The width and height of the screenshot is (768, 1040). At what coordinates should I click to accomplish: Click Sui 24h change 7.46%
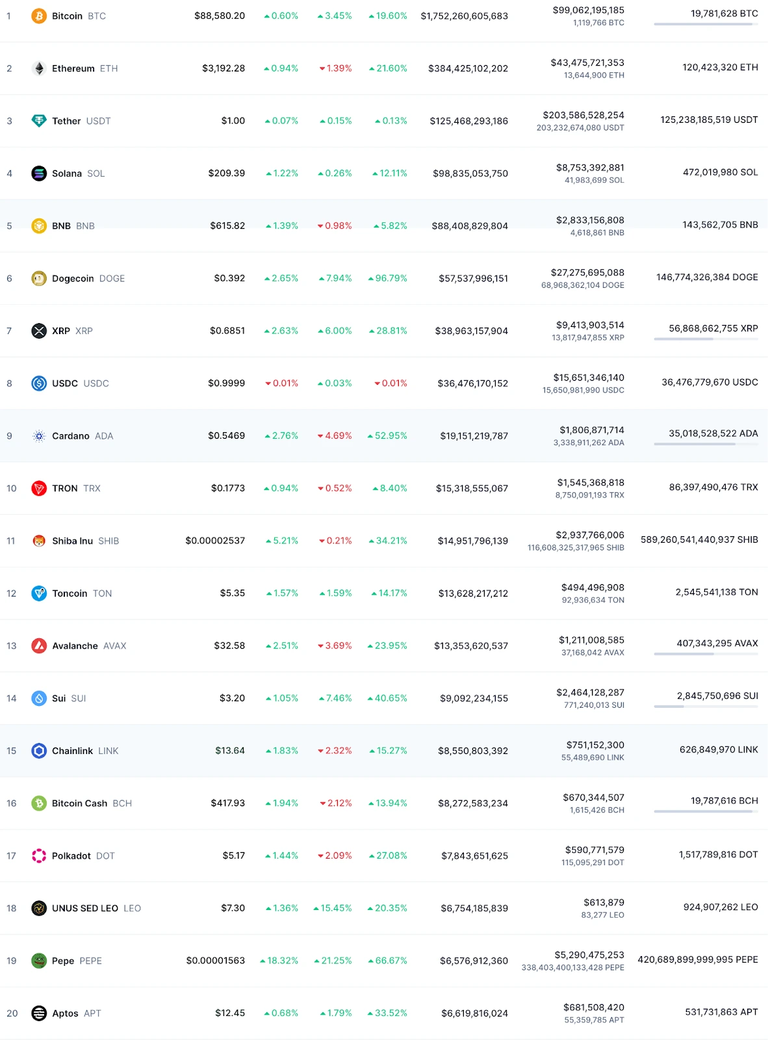coord(335,698)
